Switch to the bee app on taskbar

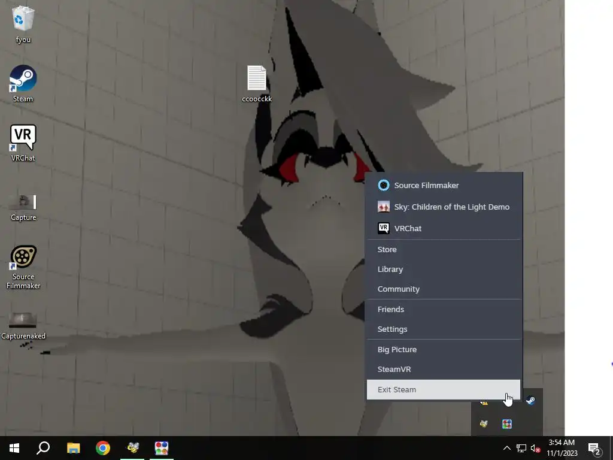[x=132, y=448]
